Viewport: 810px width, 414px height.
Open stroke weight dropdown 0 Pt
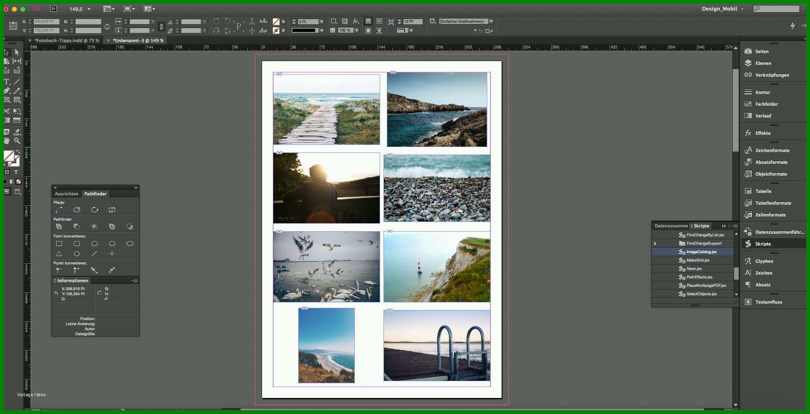(321, 21)
